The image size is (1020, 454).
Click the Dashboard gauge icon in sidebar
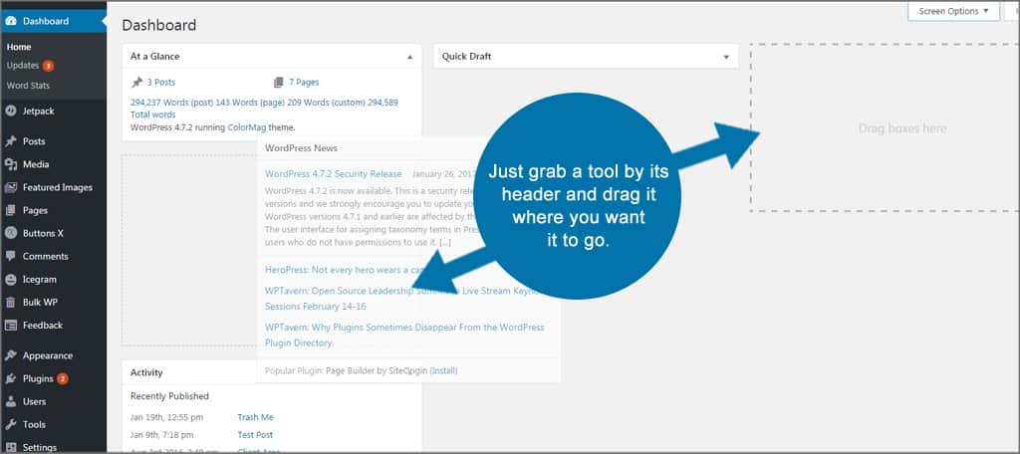coord(10,21)
